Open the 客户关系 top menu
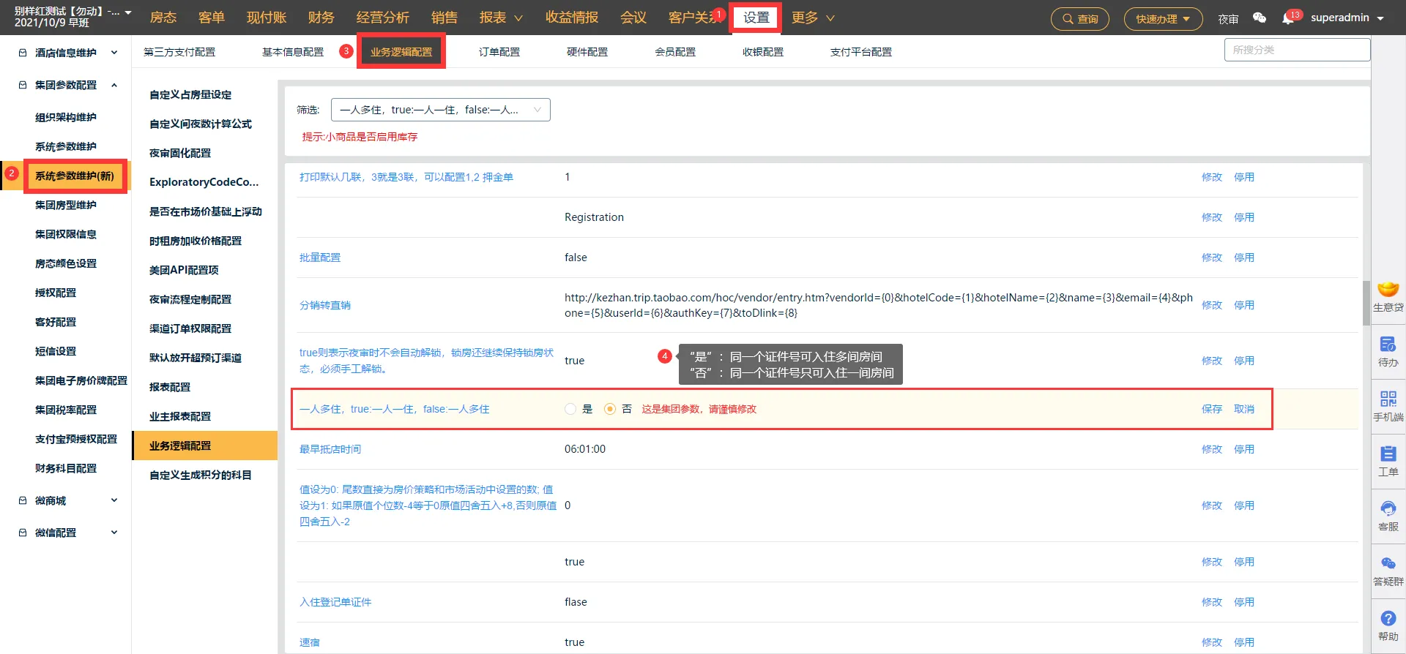Image resolution: width=1406 pixels, height=654 pixels. click(x=694, y=18)
